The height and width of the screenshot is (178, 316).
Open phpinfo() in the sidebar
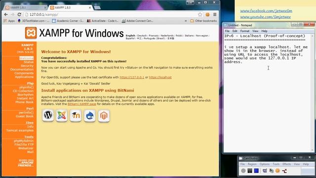26,87
